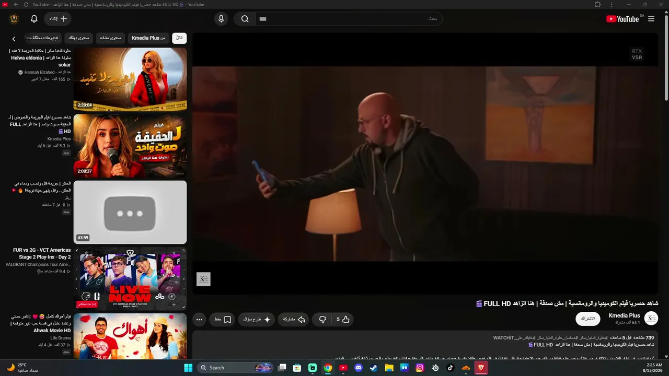Open TikTok from taskbar

click(451, 368)
